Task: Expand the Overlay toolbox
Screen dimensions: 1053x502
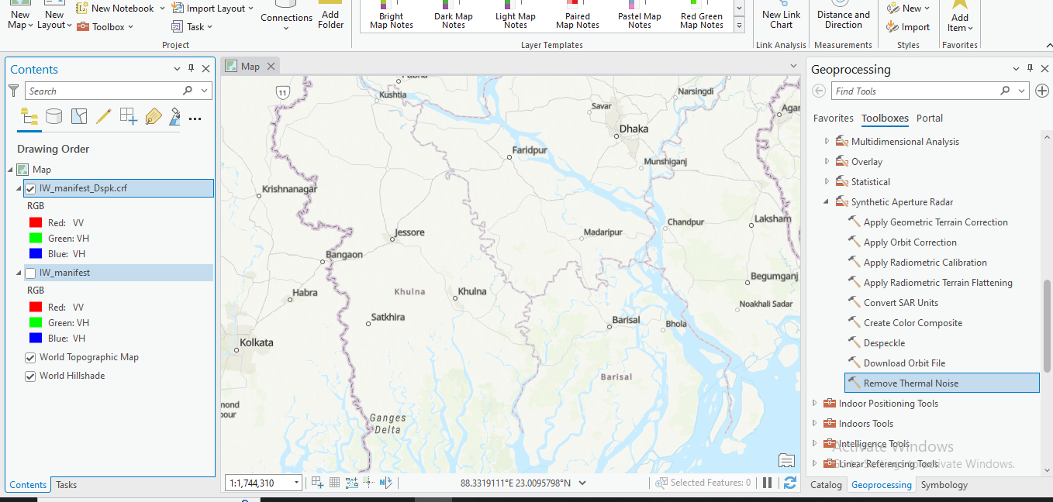Action: click(x=826, y=161)
